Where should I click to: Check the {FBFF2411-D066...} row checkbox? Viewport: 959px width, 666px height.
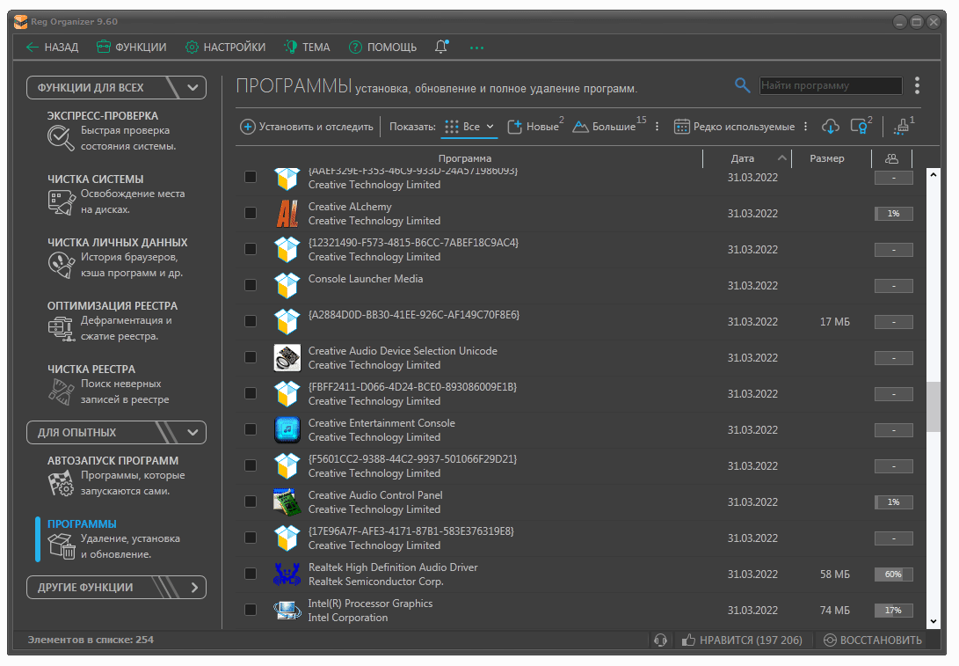coord(251,393)
